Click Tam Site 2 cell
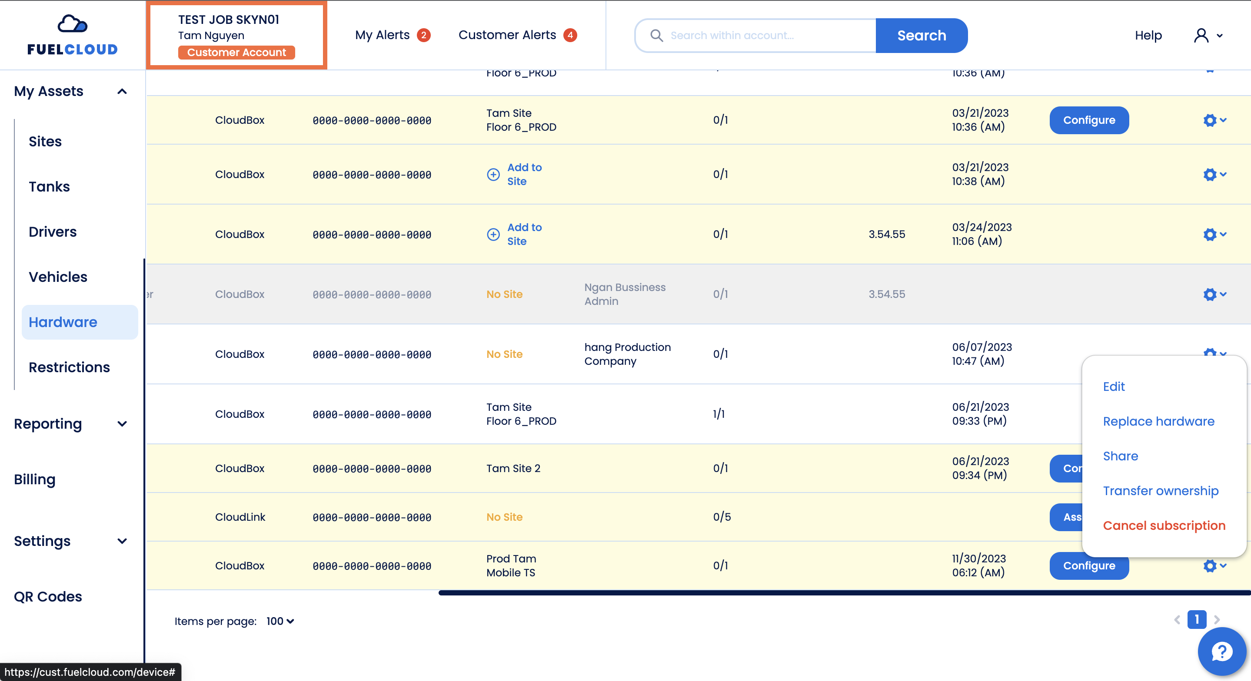Viewport: 1251px width, 681px height. coord(513,468)
